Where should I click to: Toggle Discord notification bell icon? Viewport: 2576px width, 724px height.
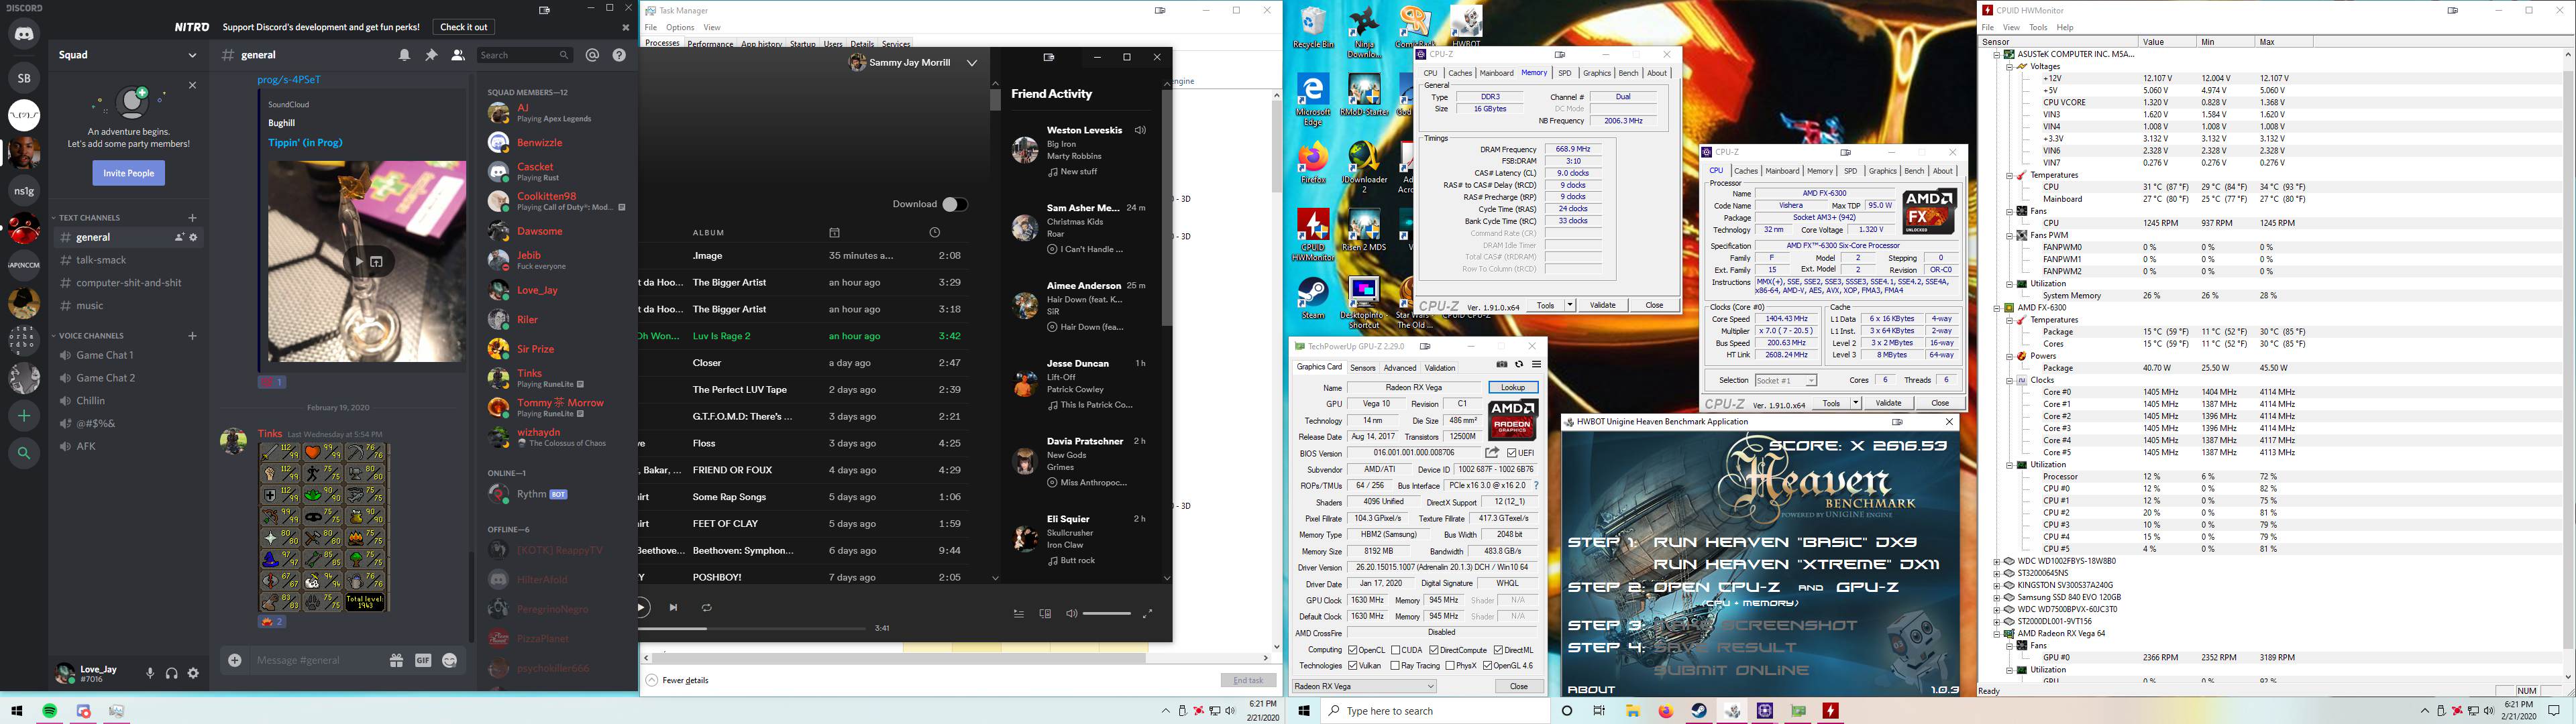(404, 55)
